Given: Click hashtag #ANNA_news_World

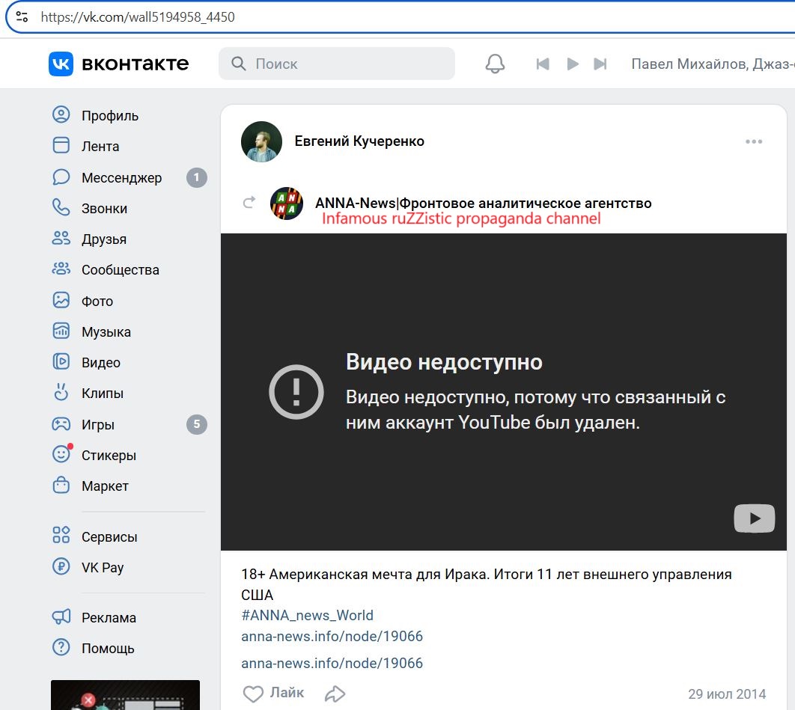Looking at the screenshot, I should coord(307,615).
